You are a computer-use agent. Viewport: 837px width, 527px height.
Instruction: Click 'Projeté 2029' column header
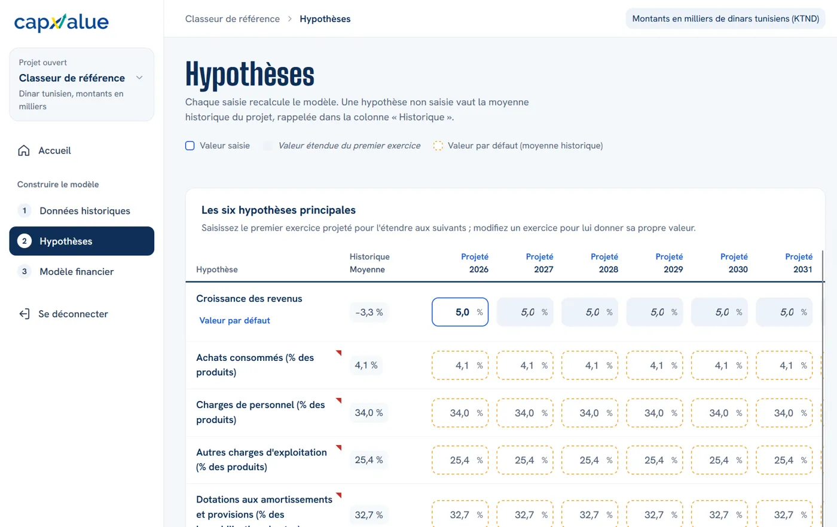tap(669, 263)
